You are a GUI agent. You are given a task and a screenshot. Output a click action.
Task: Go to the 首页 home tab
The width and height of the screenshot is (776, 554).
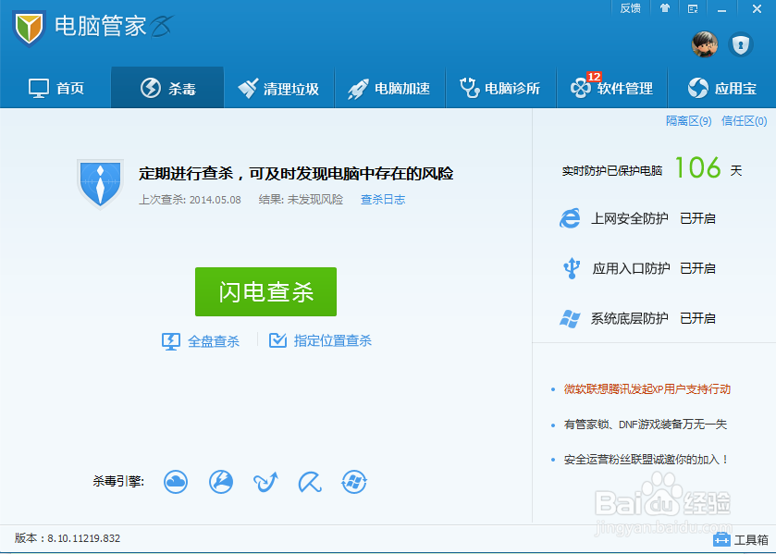click(x=55, y=87)
